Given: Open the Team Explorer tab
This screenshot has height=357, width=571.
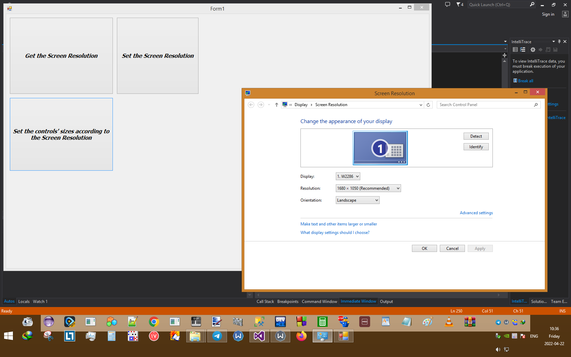Looking at the screenshot, I should tap(559, 302).
